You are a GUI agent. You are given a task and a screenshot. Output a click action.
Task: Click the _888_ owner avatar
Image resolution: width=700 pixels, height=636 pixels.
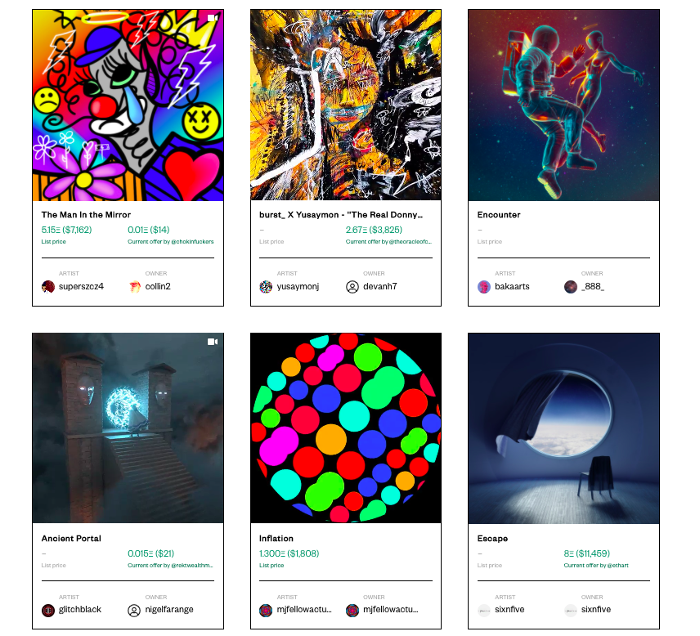(x=571, y=287)
